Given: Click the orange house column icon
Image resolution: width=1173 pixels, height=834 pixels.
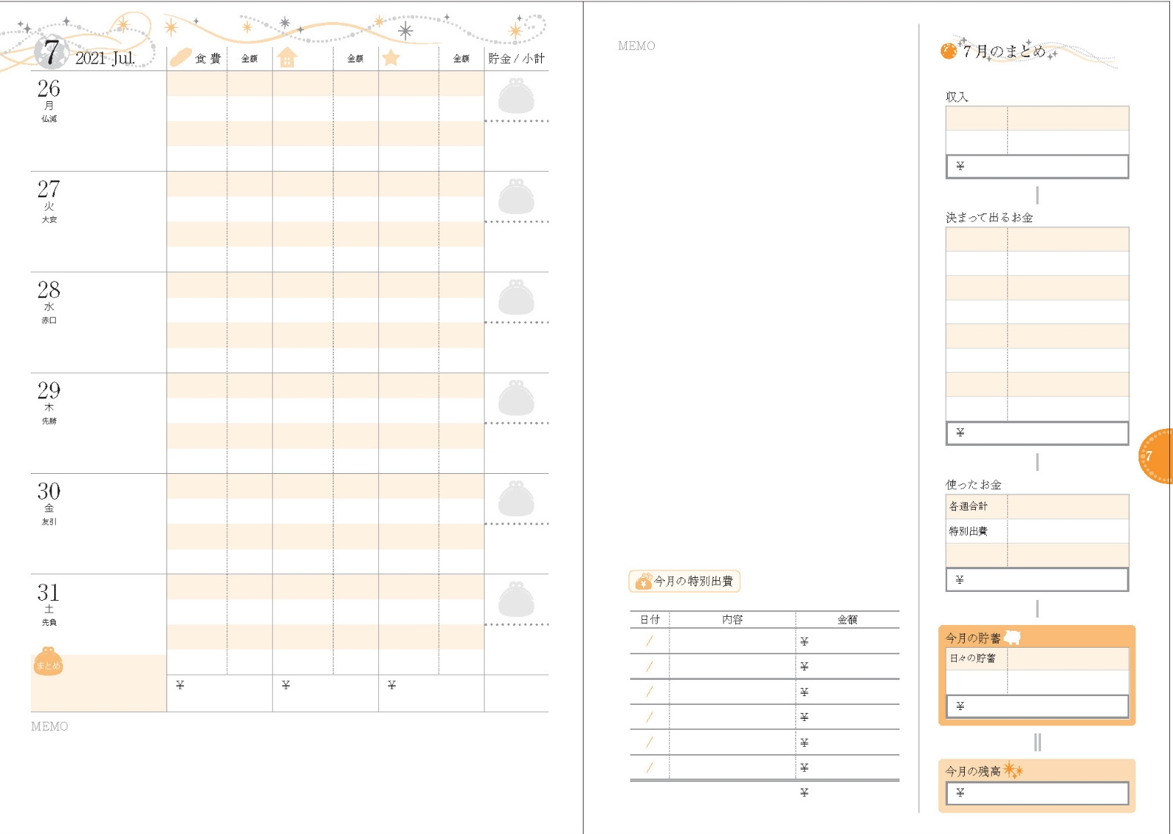Looking at the screenshot, I should [x=287, y=57].
